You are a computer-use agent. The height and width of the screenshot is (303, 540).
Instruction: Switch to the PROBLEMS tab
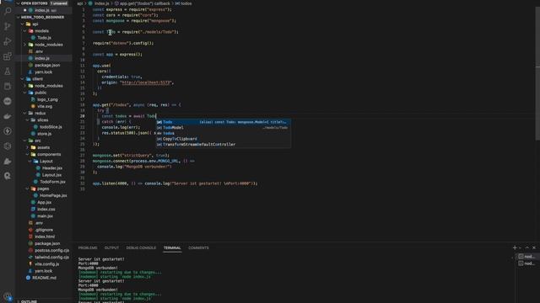point(88,247)
